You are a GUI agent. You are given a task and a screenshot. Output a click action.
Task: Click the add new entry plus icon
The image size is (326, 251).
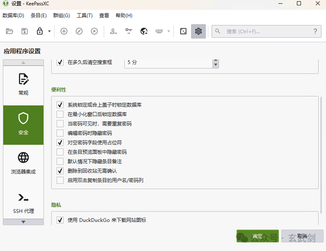coord(64,32)
